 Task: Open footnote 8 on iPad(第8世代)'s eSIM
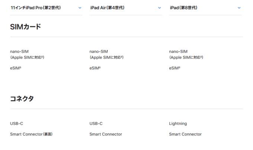point(179,67)
